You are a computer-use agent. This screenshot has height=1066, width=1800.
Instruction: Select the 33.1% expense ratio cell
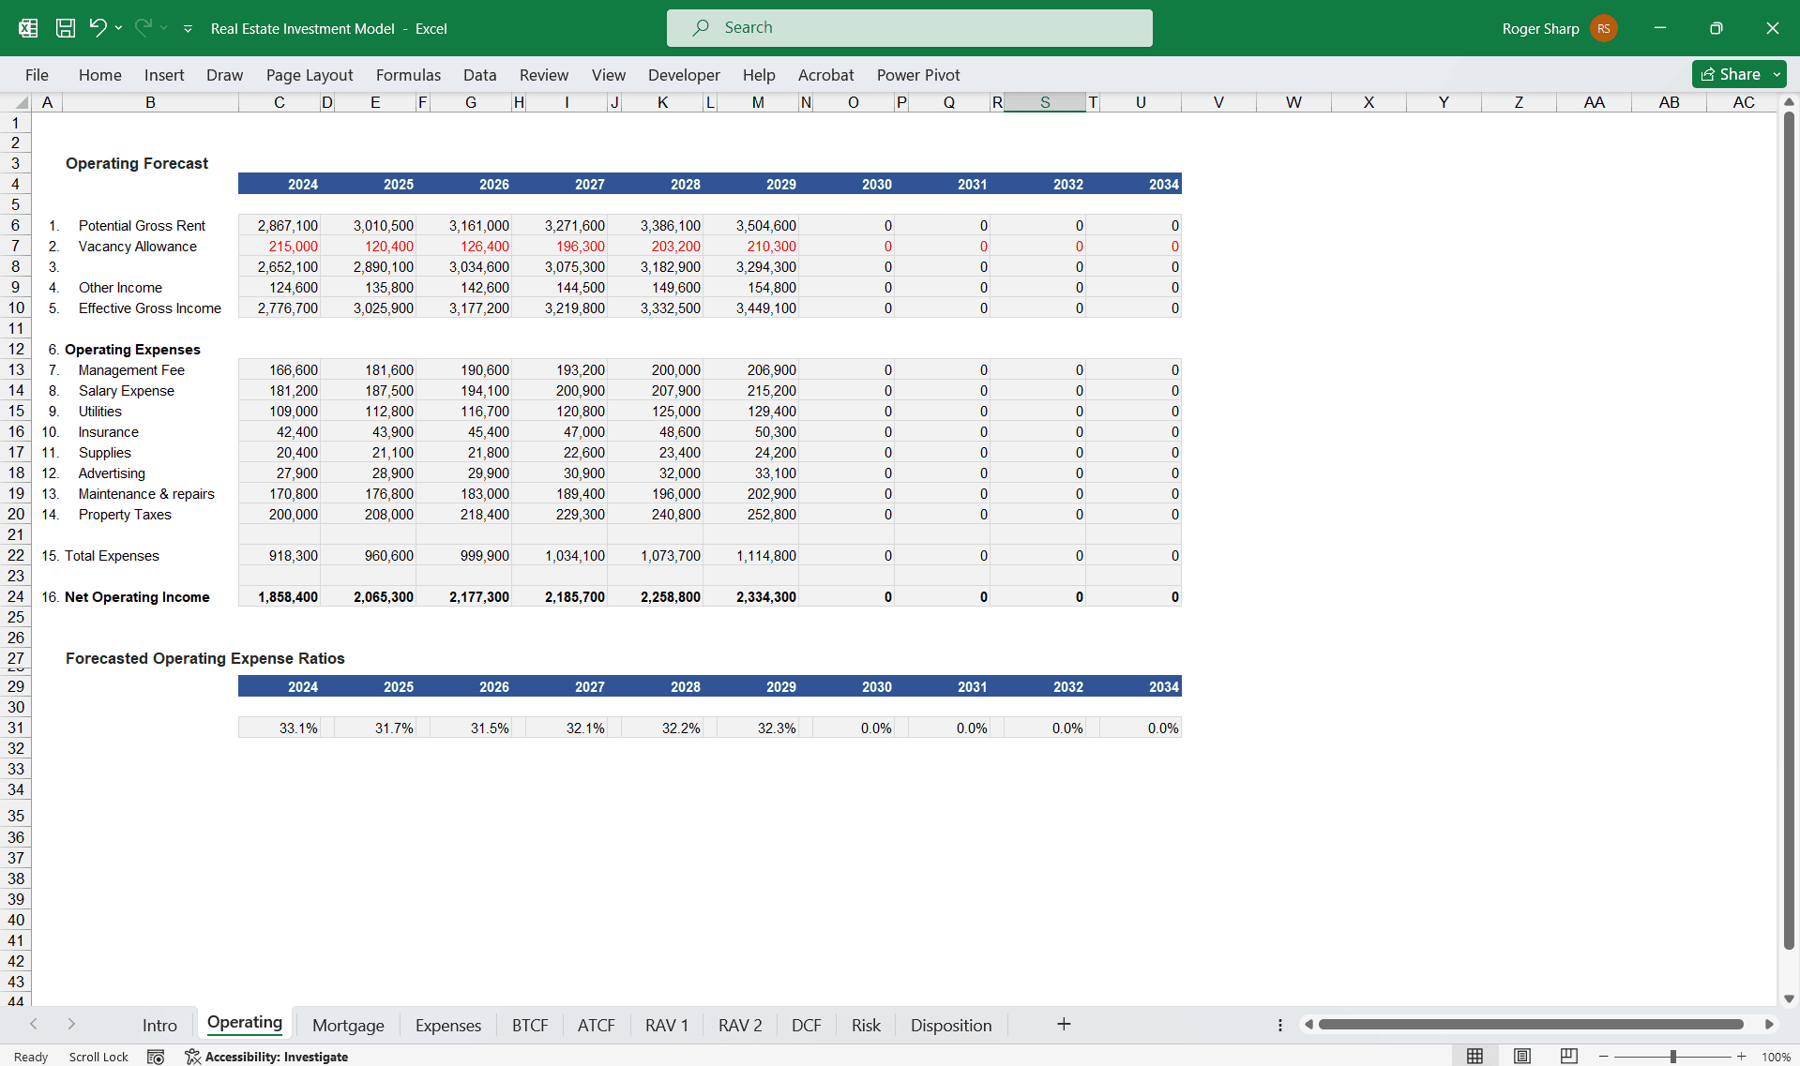pos(280,728)
